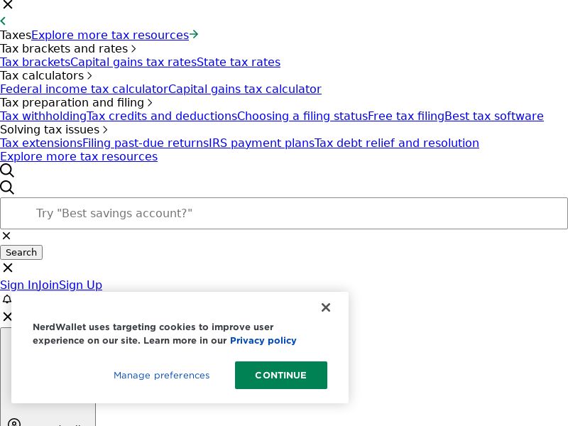Screen dimensions: 568x426
Task: Open Tax brackets link
Action: [35, 62]
